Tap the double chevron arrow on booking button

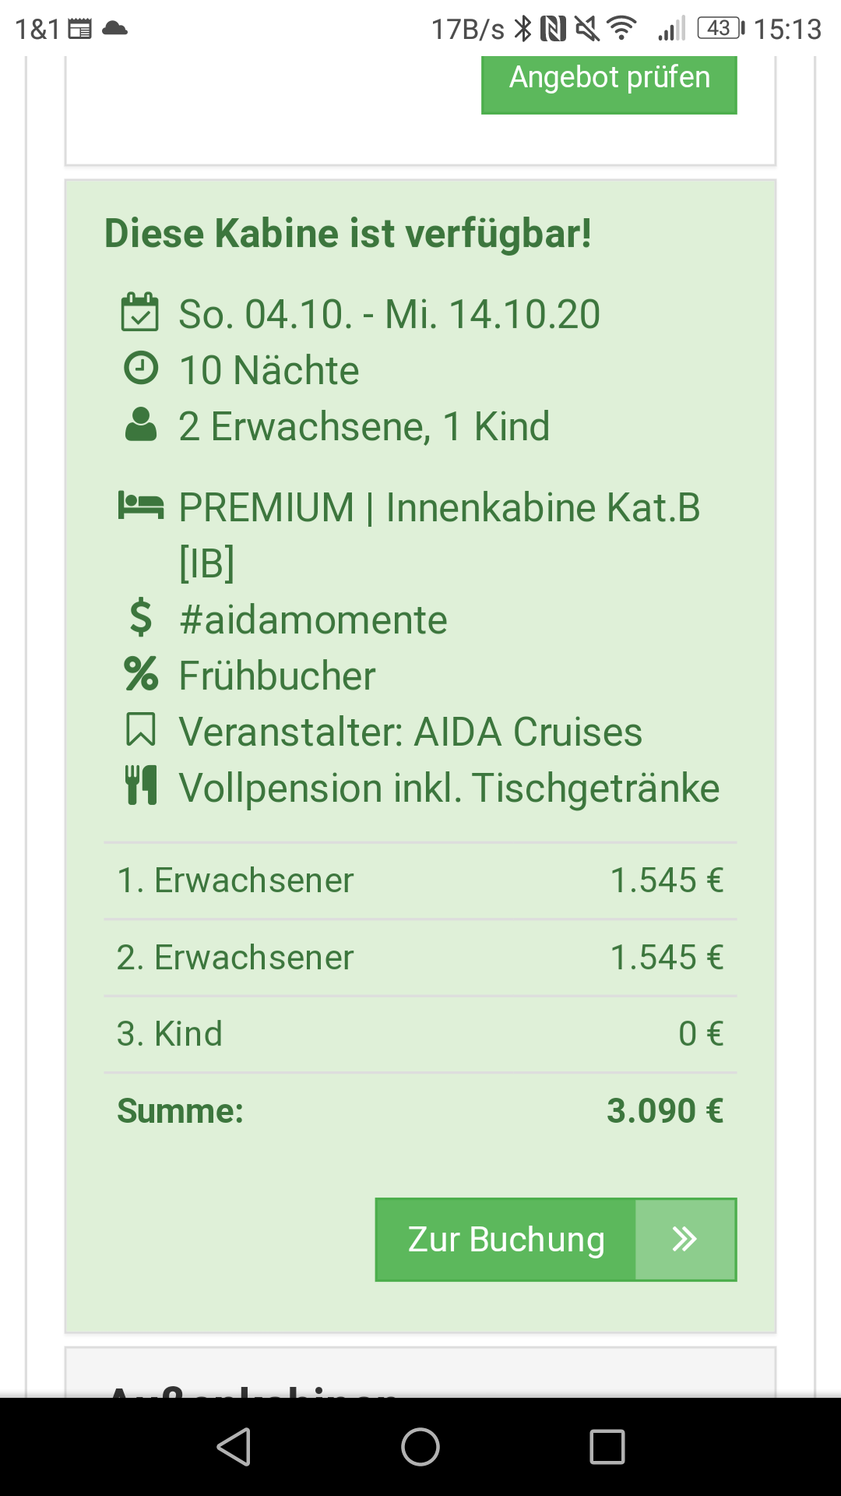click(685, 1239)
